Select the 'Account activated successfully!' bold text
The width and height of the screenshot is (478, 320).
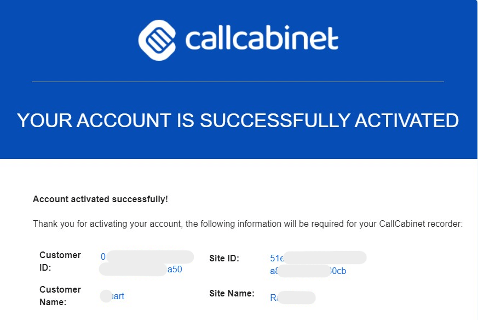(x=100, y=199)
